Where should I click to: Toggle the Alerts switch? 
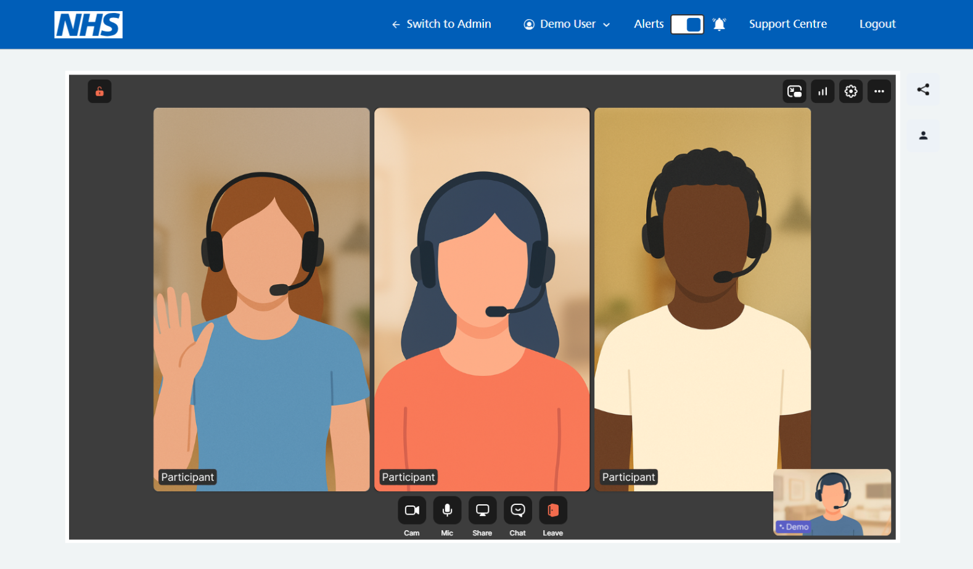coord(687,24)
